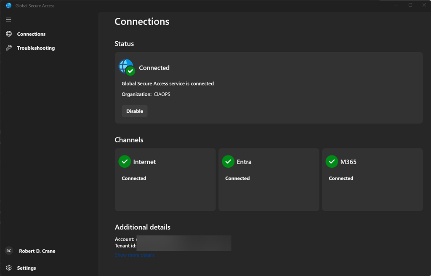
Task: Open the Connections navigation item
Action: 31,34
